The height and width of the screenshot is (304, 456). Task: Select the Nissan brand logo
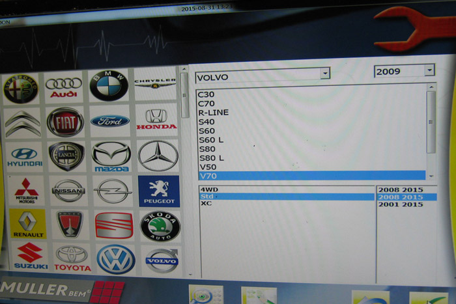(68, 191)
